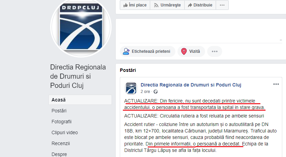The image size is (286, 157).
Task: Open Clipuri video in the sidebar
Action: pos(65,132)
